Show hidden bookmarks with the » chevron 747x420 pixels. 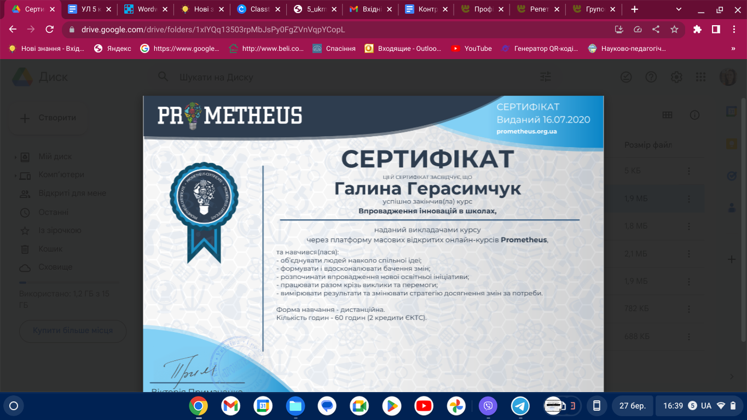[733, 49]
